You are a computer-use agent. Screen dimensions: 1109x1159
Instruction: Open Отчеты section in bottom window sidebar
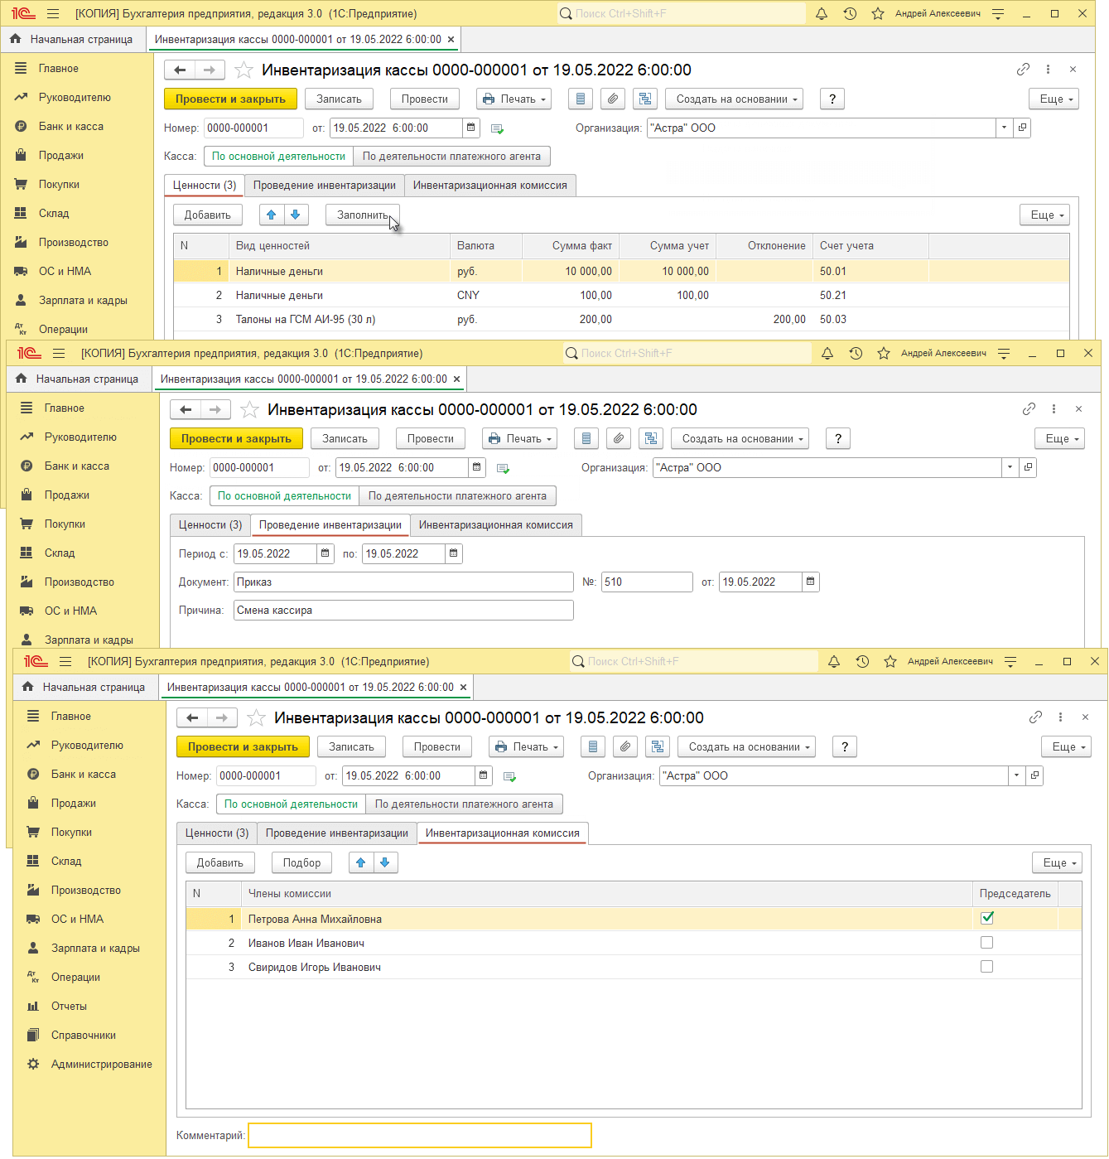69,1006
